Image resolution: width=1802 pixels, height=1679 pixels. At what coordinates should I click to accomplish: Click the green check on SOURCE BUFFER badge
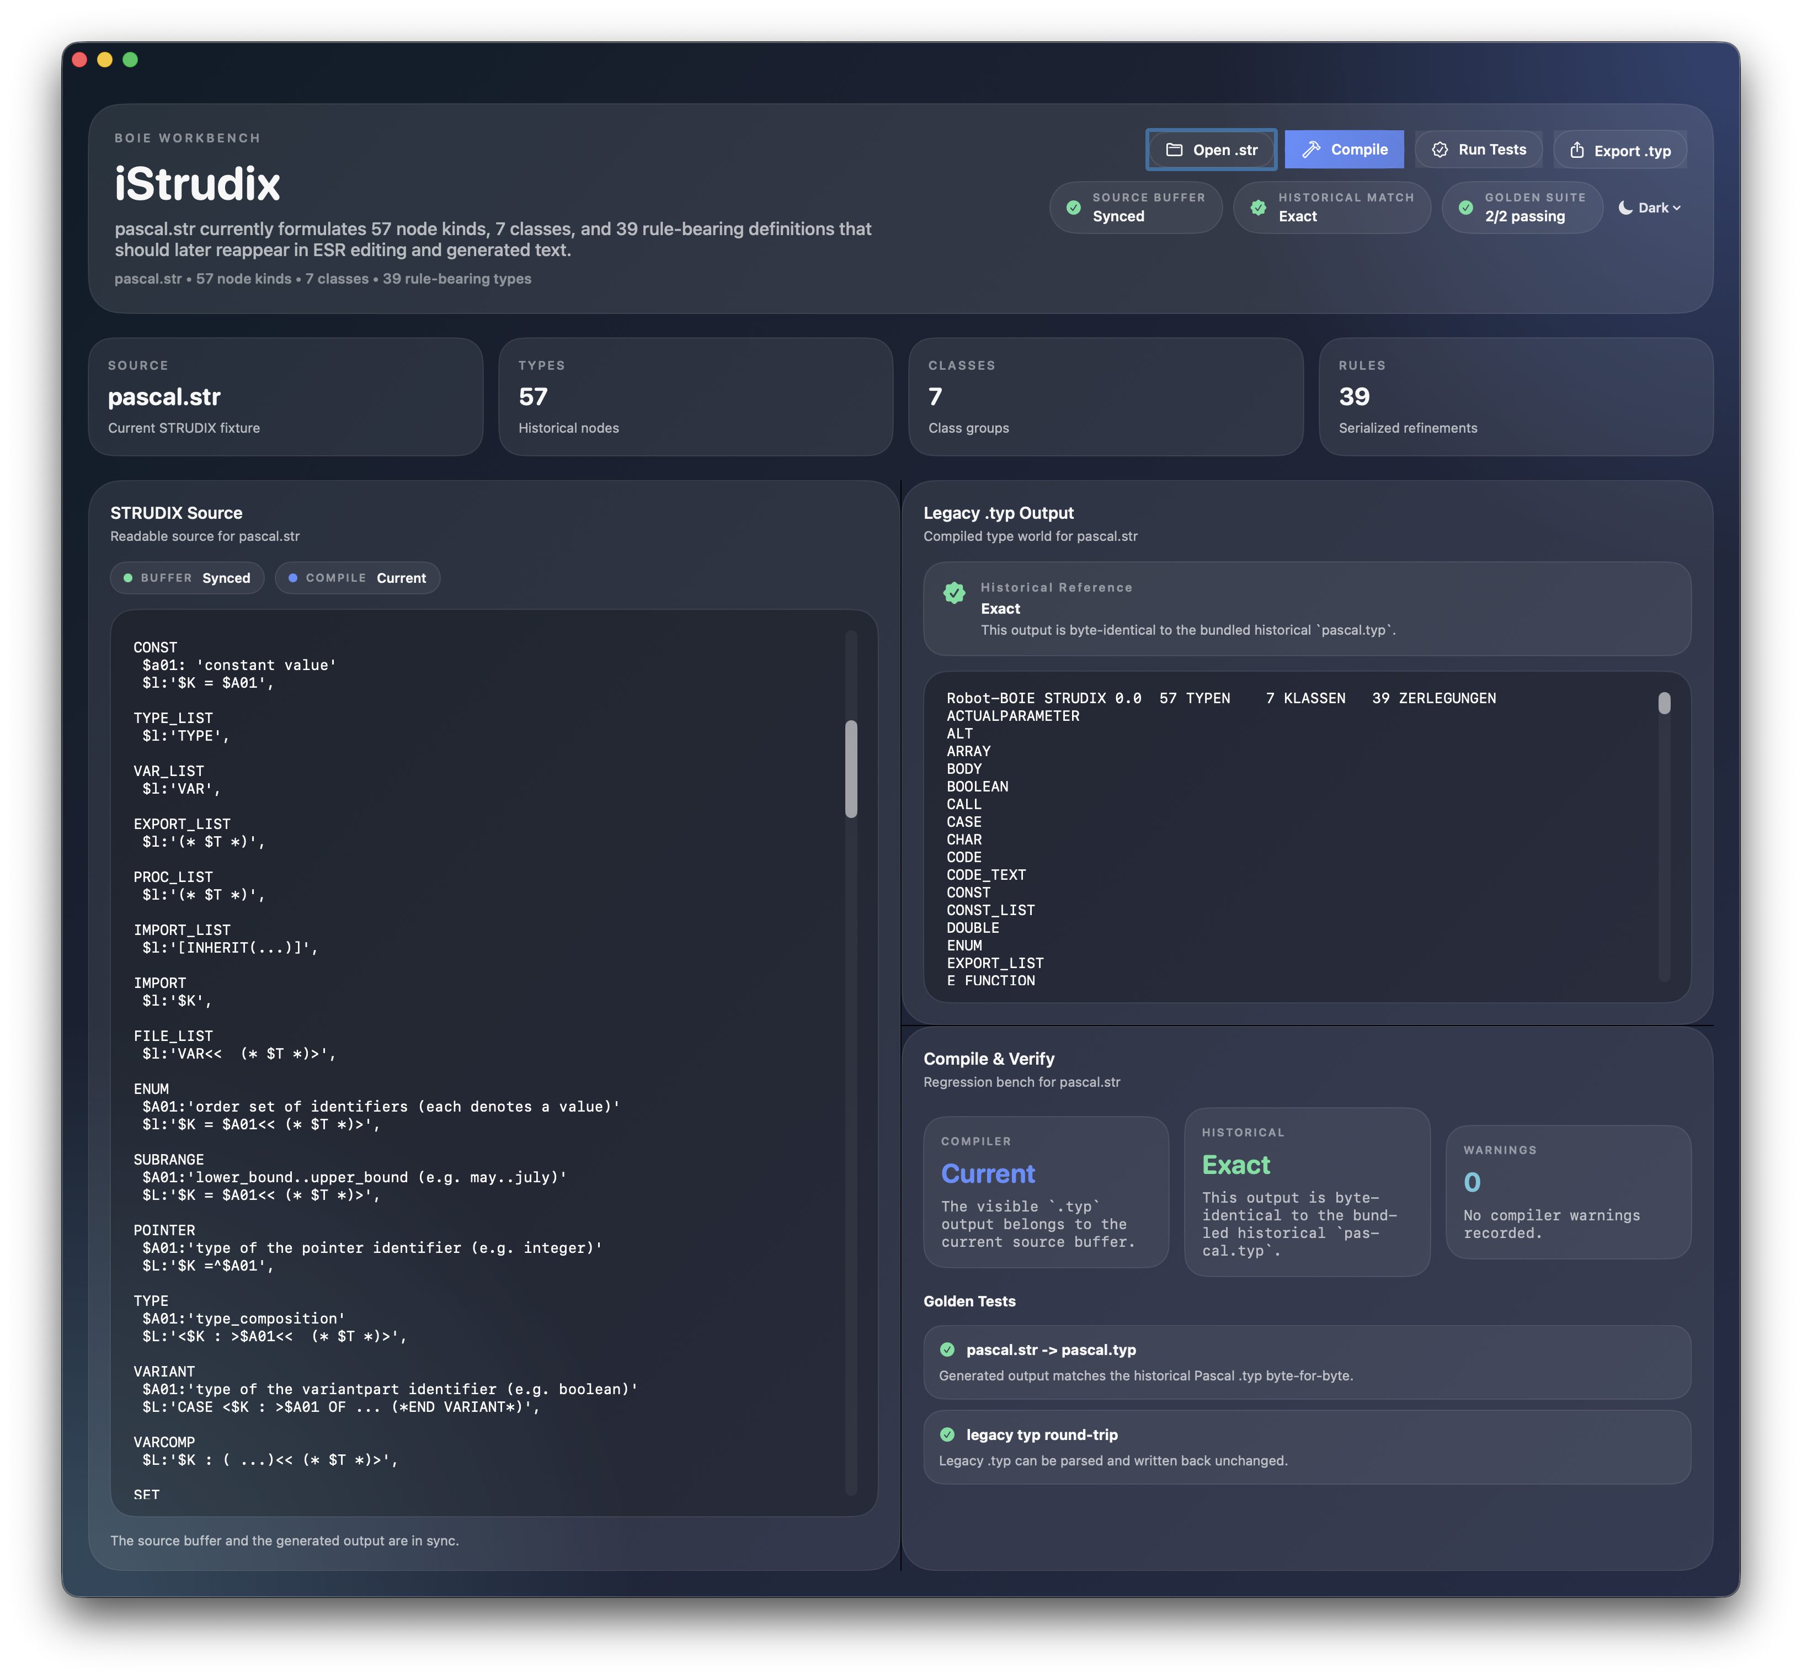click(1073, 208)
